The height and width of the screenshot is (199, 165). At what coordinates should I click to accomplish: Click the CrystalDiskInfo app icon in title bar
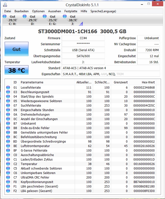click(x=5, y=5)
